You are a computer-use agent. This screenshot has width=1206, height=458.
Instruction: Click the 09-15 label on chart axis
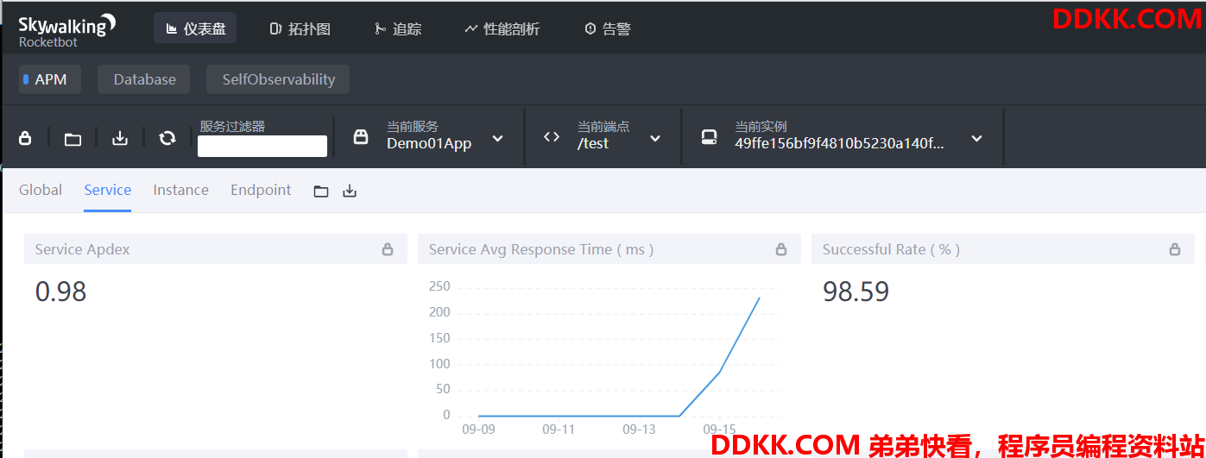click(719, 429)
